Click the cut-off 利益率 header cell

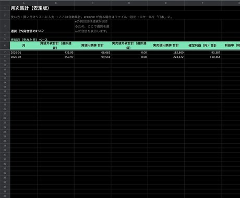click(231, 45)
